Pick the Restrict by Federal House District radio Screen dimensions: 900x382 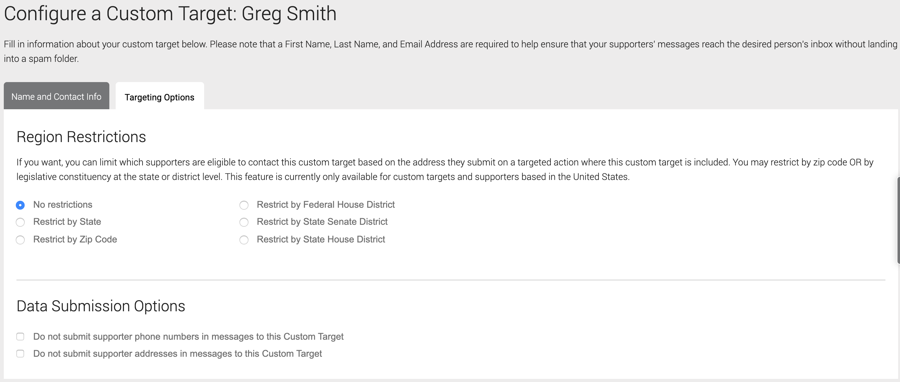[244, 205]
